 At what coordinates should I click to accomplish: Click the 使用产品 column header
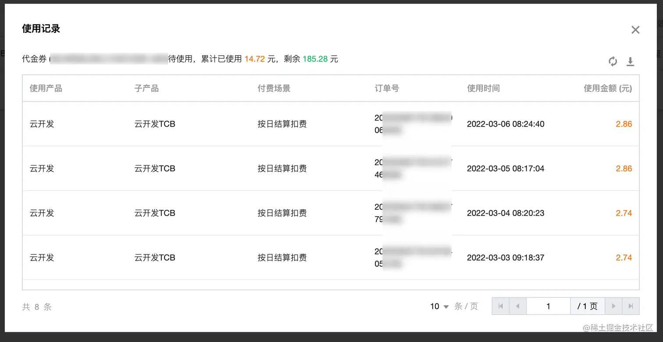(46, 88)
